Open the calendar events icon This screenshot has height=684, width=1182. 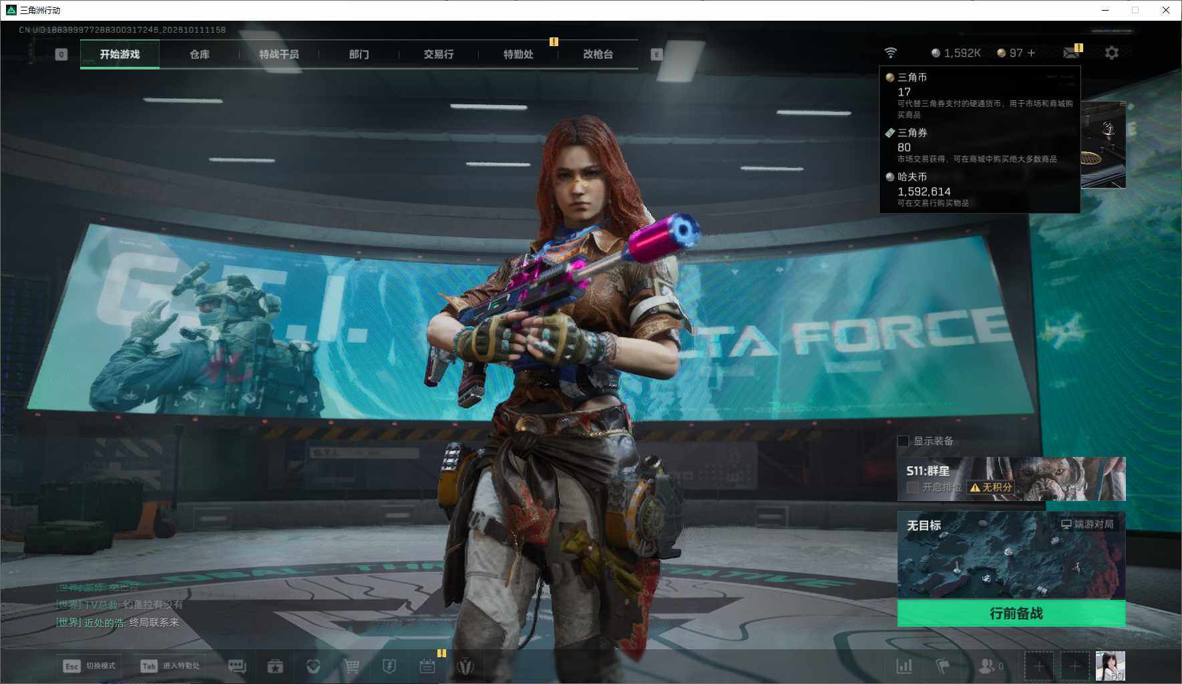[427, 666]
